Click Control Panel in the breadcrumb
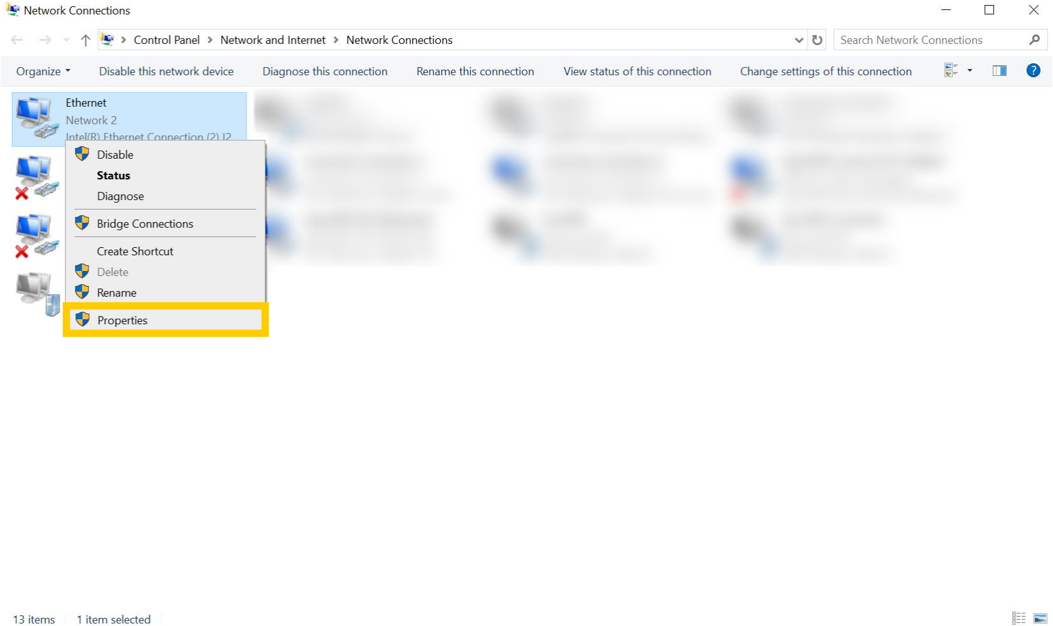The width and height of the screenshot is (1053, 626). tap(166, 40)
